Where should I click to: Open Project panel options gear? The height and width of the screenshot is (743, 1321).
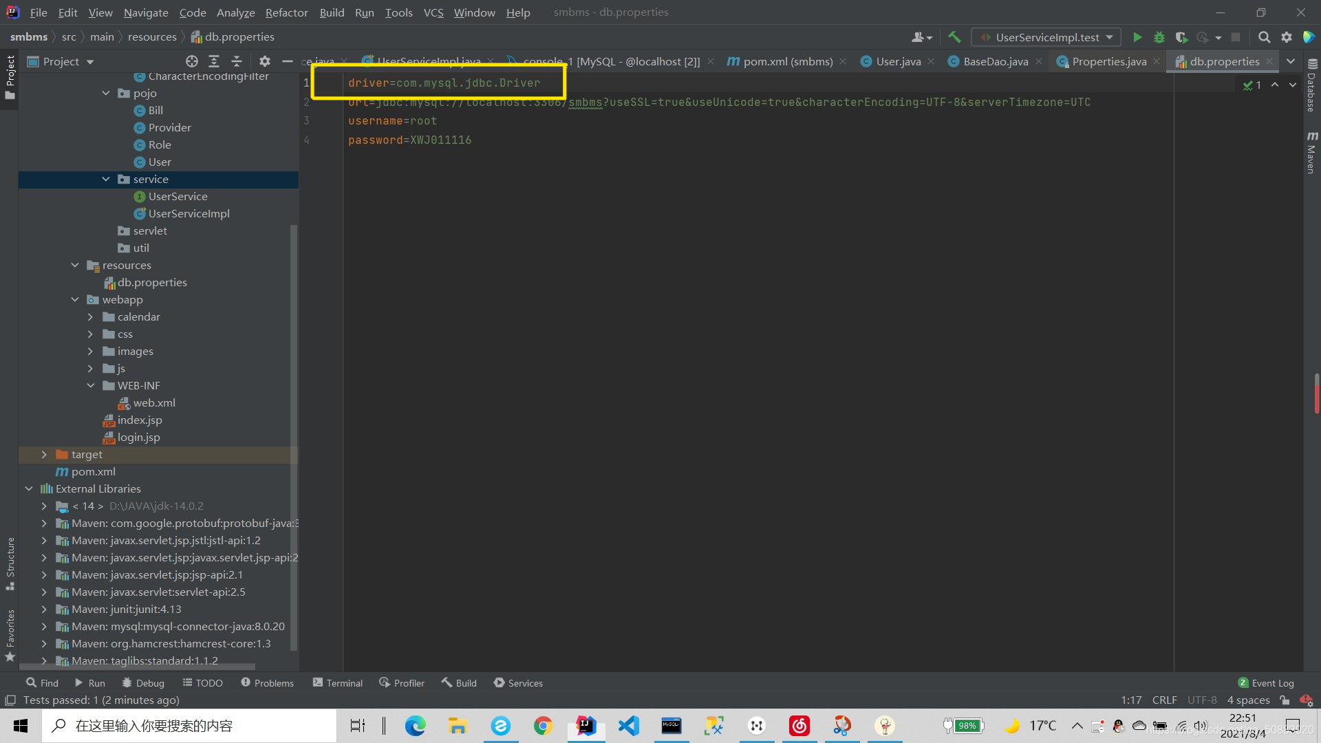click(x=265, y=61)
